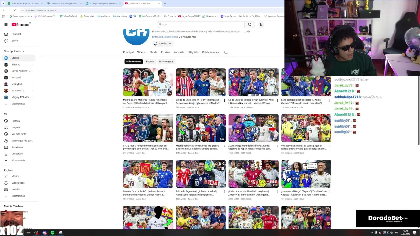Image resolution: width=420 pixels, height=236 pixels.
Task: Reload the browser page
Action: click(x=15, y=10)
